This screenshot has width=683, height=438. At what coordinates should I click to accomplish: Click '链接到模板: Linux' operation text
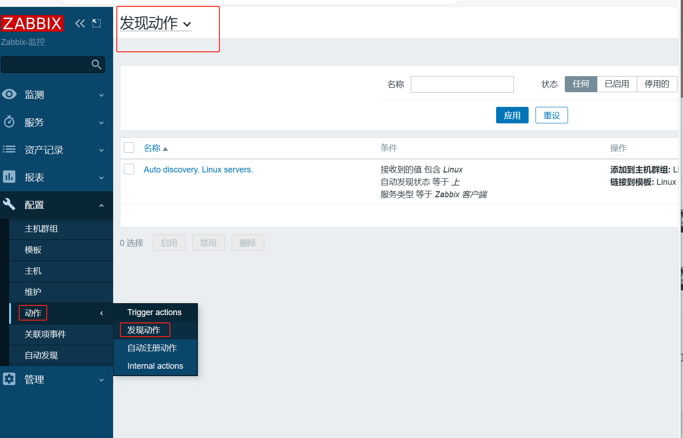(x=643, y=182)
